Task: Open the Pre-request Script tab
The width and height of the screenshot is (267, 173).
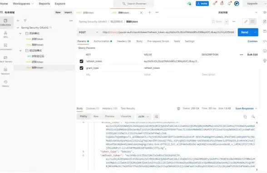Action: coord(158,41)
